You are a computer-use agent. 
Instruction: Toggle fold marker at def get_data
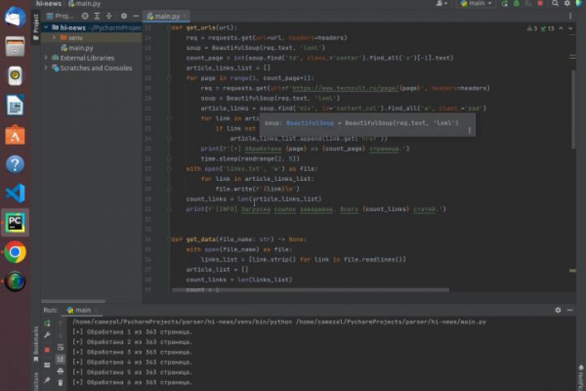(169, 239)
